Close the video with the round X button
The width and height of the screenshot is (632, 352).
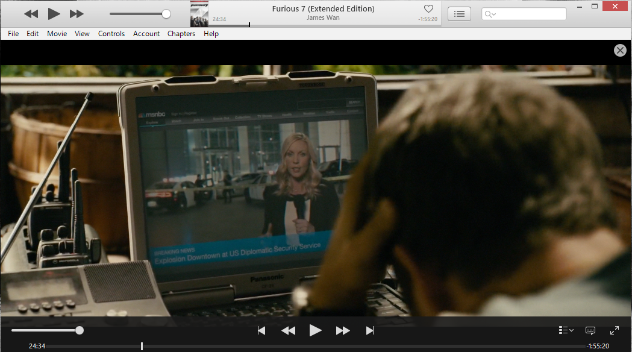(620, 51)
